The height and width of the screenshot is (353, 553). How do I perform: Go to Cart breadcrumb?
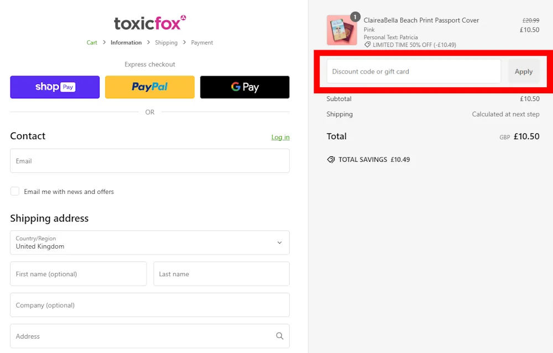92,43
